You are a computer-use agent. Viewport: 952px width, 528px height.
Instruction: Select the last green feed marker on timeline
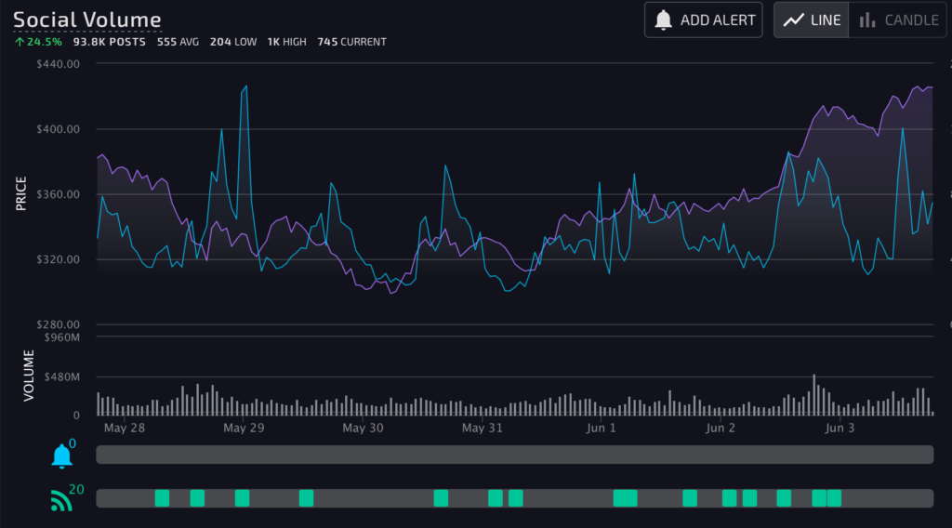(x=834, y=498)
